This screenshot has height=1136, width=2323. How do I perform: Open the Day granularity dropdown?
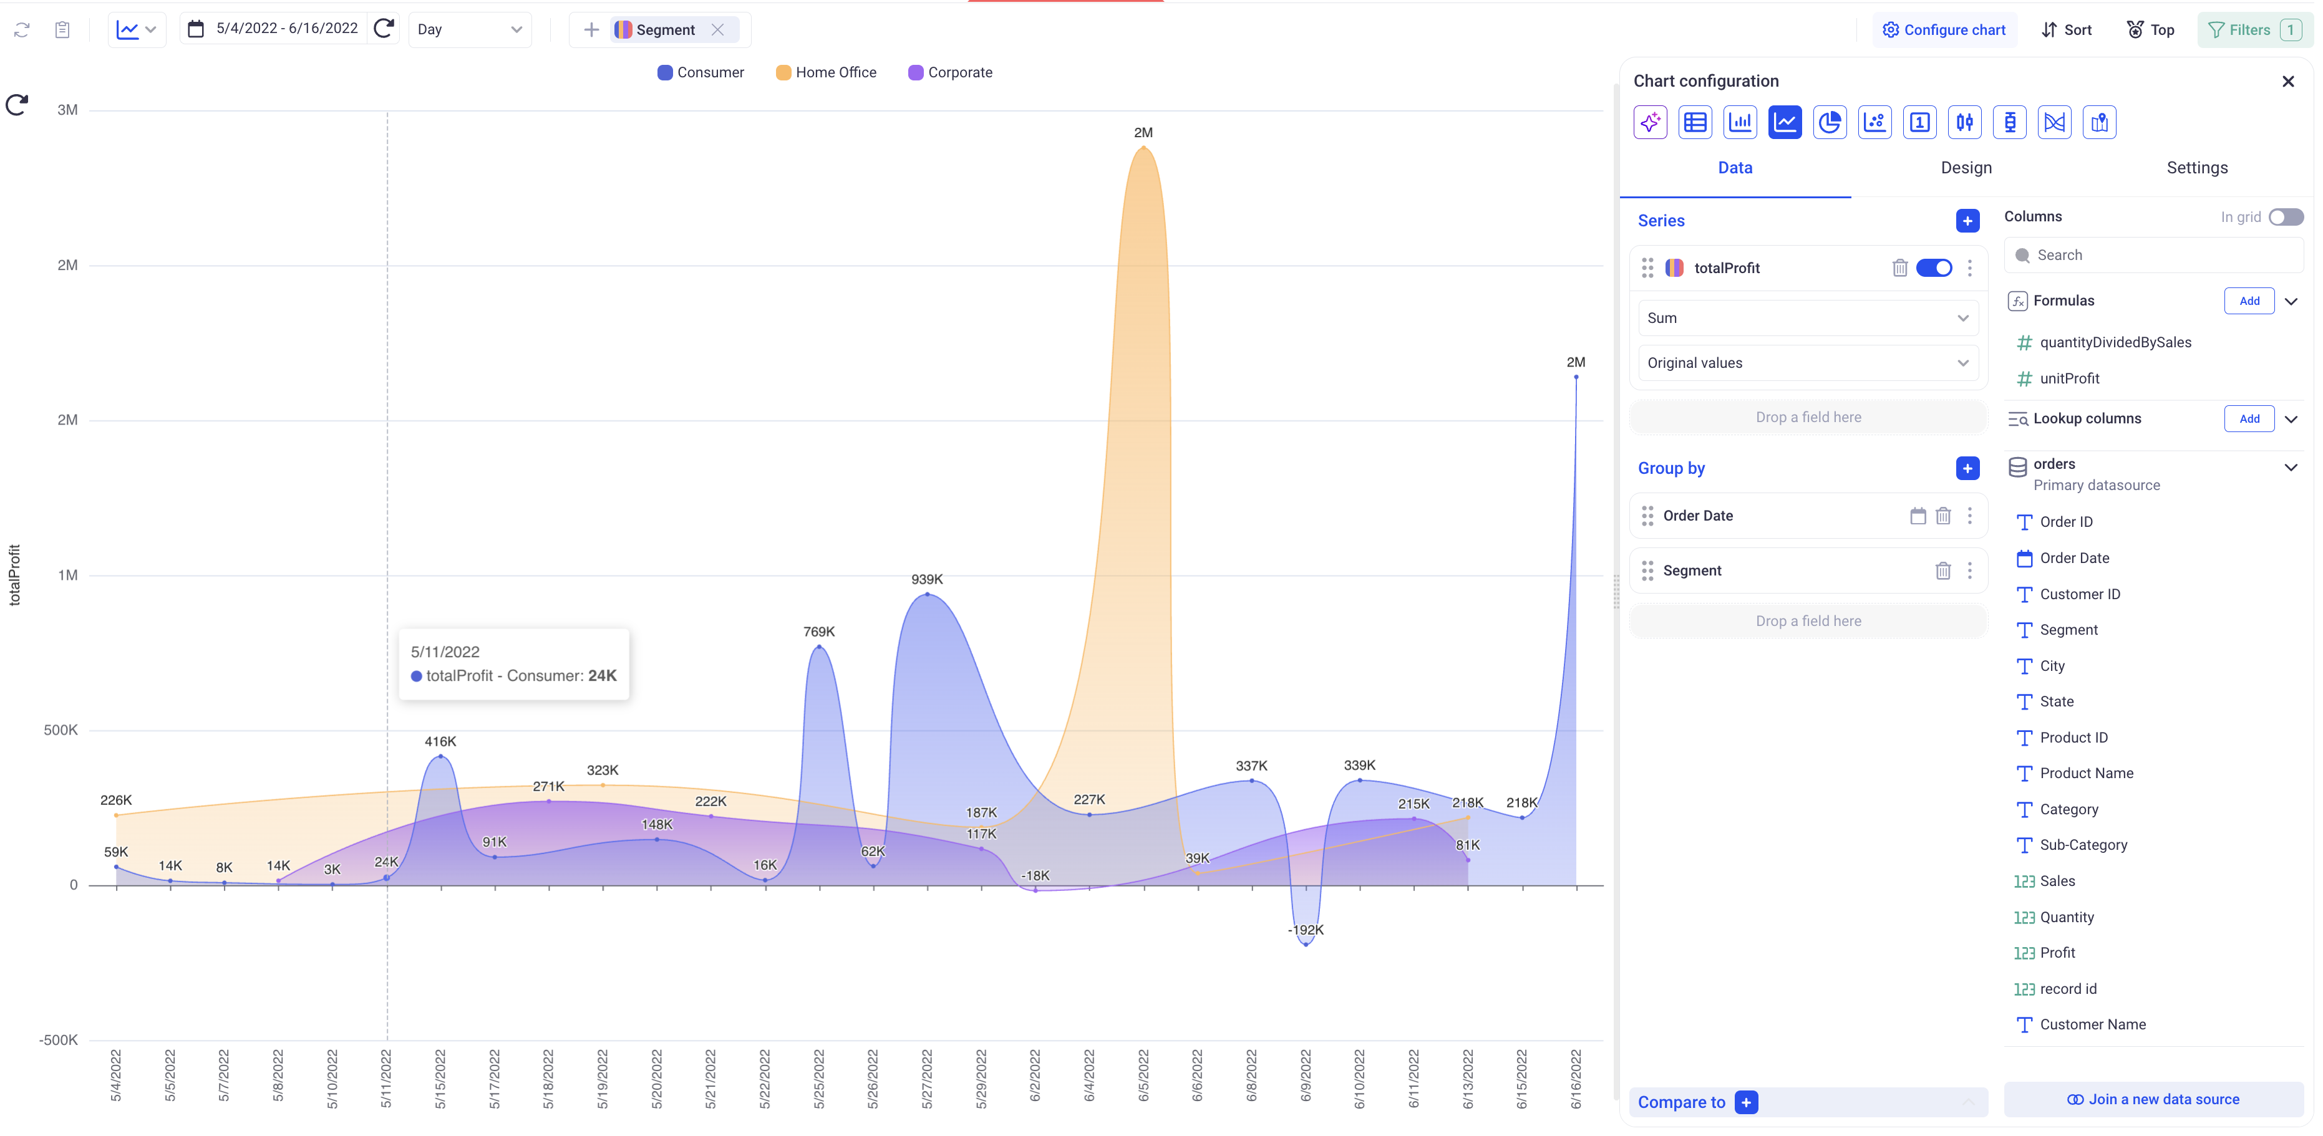(469, 30)
